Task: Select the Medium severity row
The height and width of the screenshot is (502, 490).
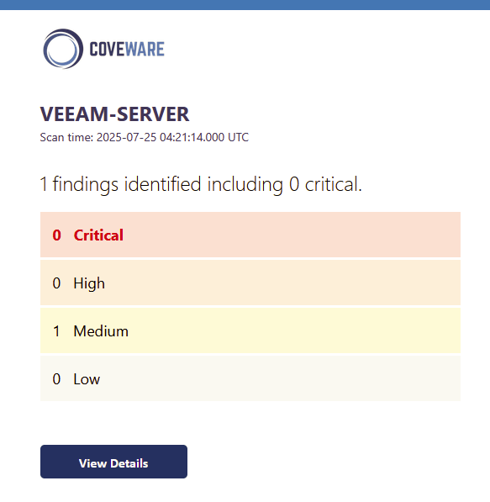Action: point(250,330)
